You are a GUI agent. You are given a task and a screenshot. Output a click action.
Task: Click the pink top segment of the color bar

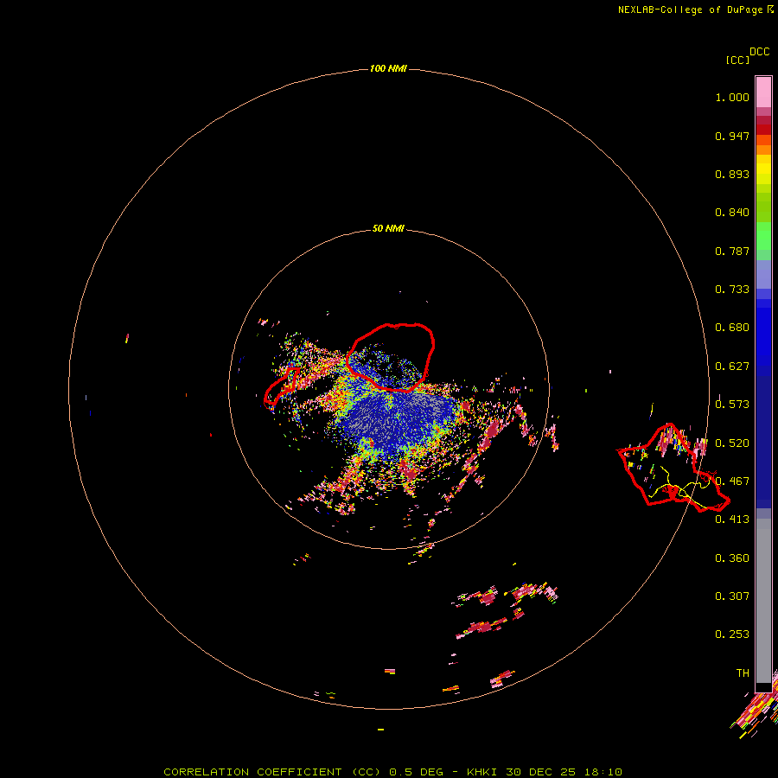[763, 92]
